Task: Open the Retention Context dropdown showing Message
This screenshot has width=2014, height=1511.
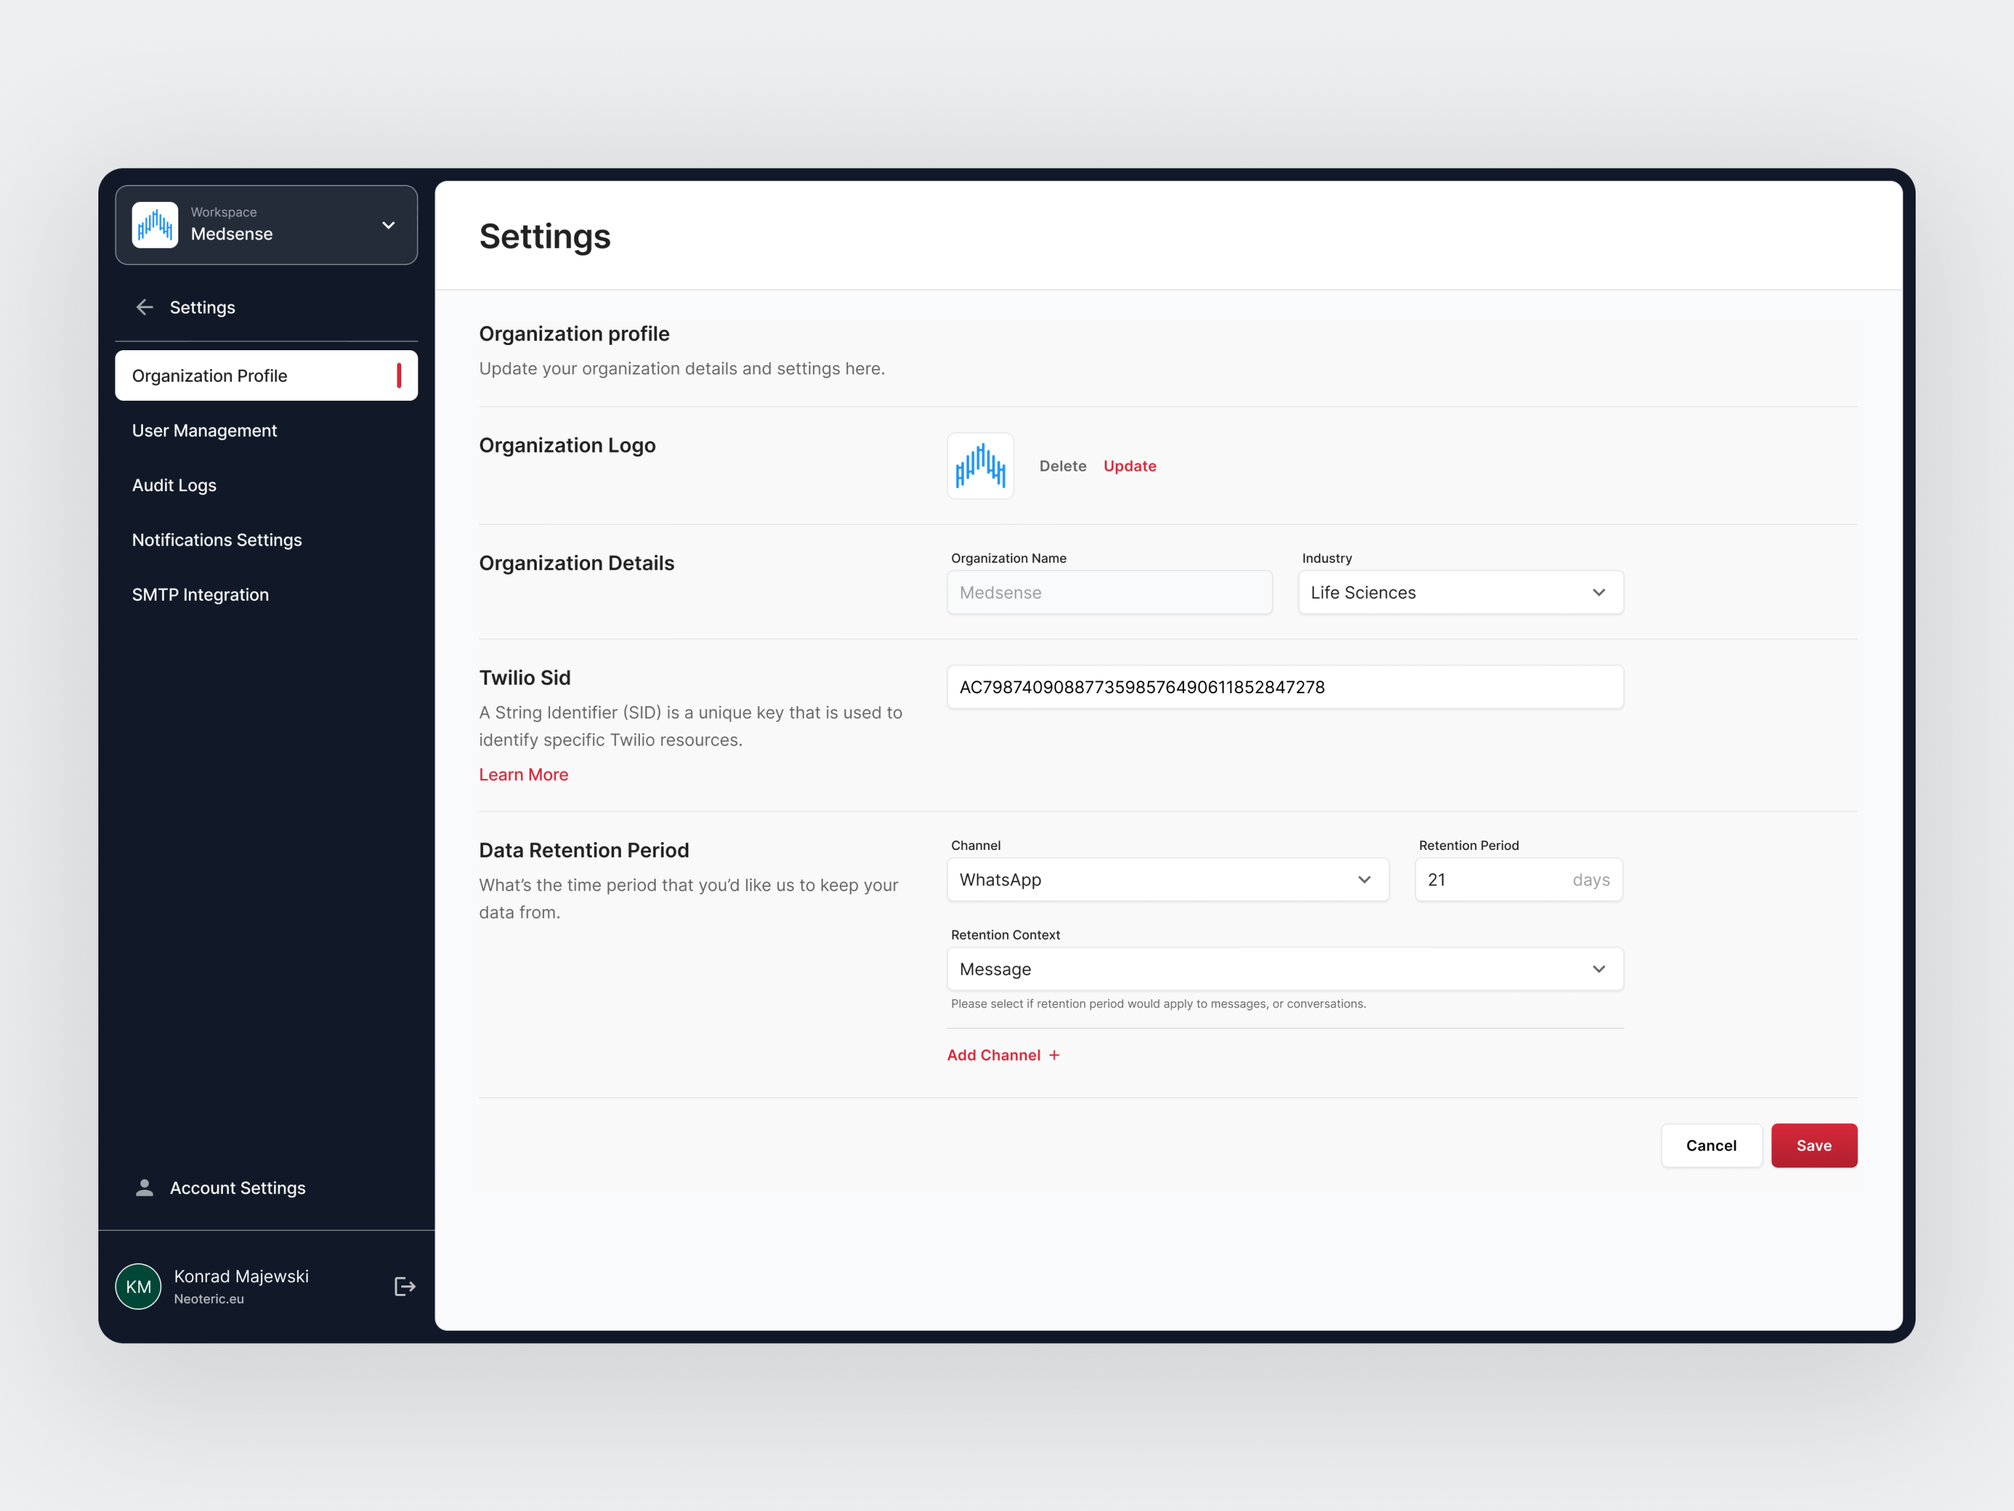Action: [x=1285, y=968]
